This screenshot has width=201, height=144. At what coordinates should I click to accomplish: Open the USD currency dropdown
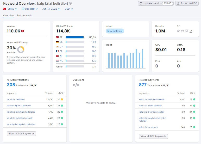pyautogui.click(x=69, y=9)
